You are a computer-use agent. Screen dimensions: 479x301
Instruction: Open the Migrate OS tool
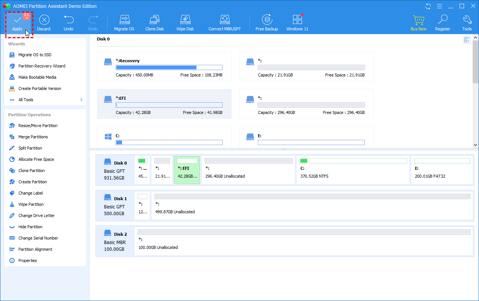pos(124,22)
